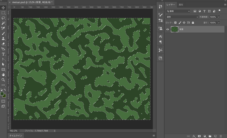Expand the status bar info arrow

(54, 131)
